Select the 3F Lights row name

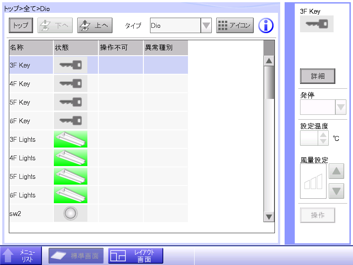click(x=23, y=140)
